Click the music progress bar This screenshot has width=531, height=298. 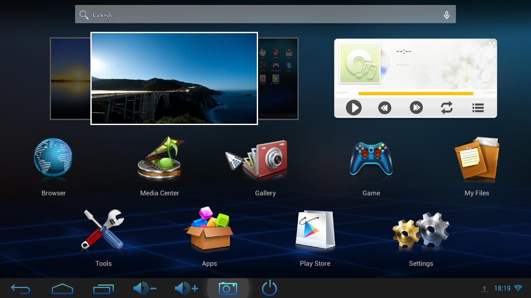415,94
